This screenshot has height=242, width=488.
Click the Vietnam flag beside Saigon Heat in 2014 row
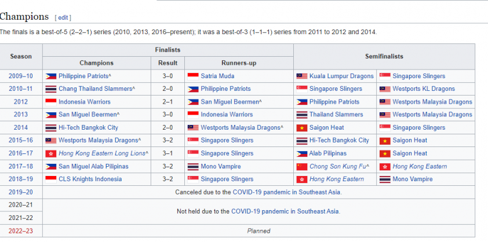tap(301, 128)
